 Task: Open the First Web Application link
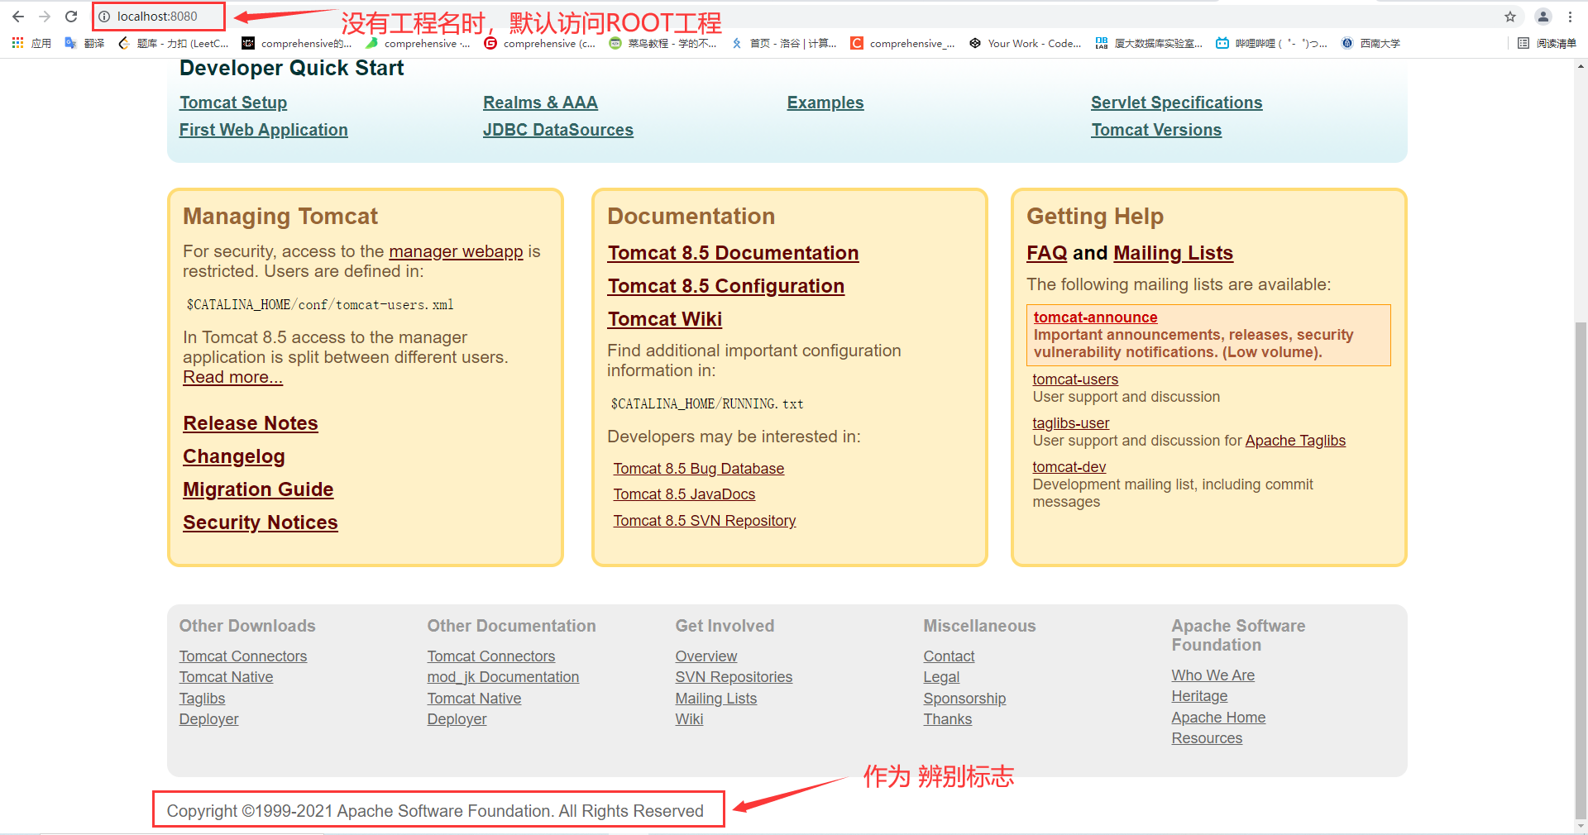264,130
